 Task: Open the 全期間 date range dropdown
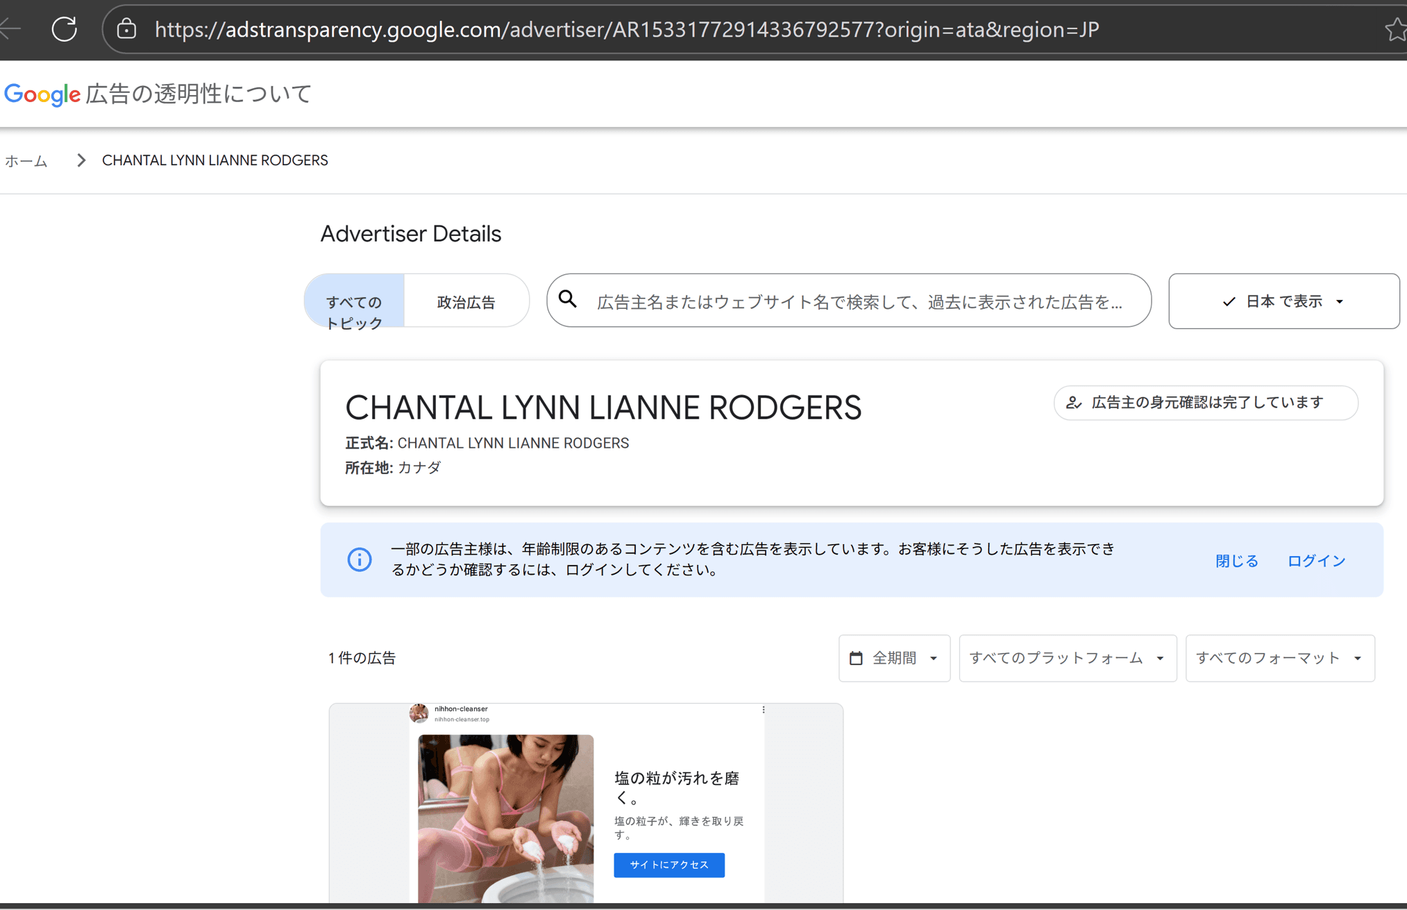(894, 658)
